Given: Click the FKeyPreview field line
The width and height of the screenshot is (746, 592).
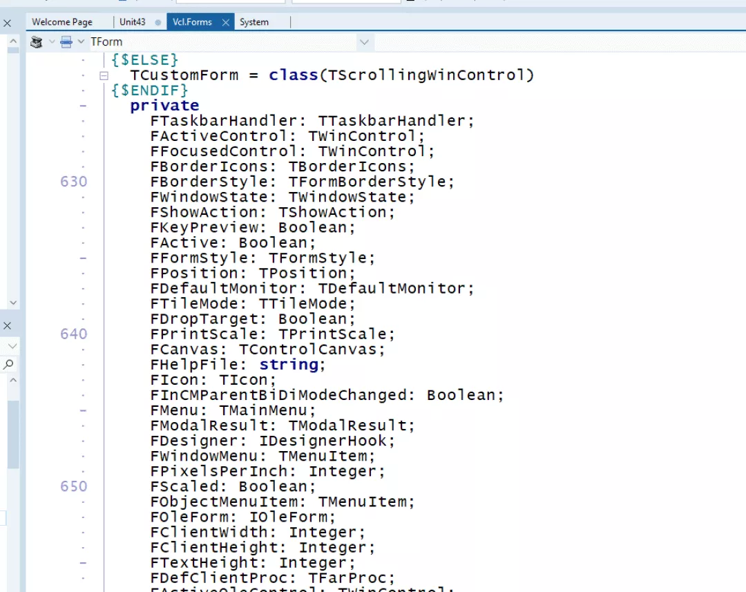Looking at the screenshot, I should tap(253, 227).
